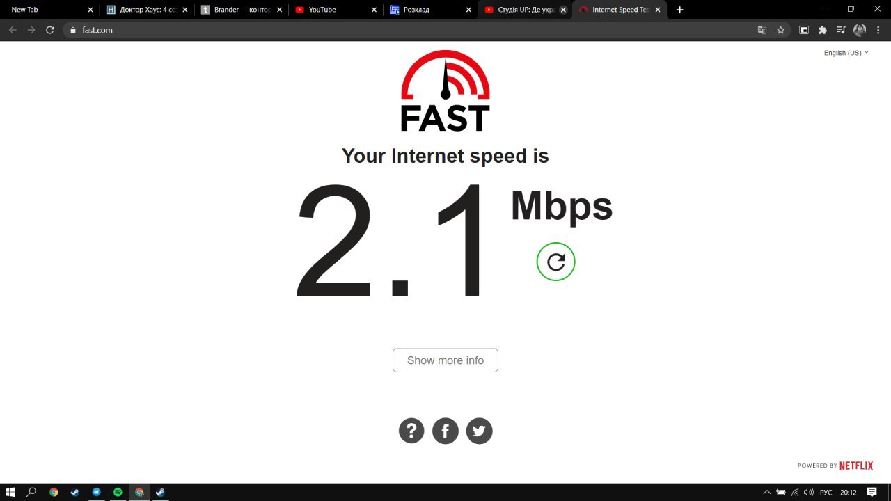Screen dimensions: 891x501
Task: Open the Google Translate icon in address bar
Action: point(762,30)
